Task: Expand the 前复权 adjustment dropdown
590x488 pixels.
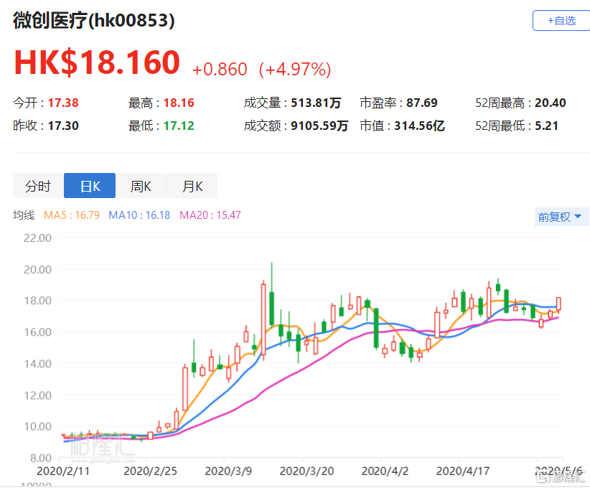Action: (561, 217)
